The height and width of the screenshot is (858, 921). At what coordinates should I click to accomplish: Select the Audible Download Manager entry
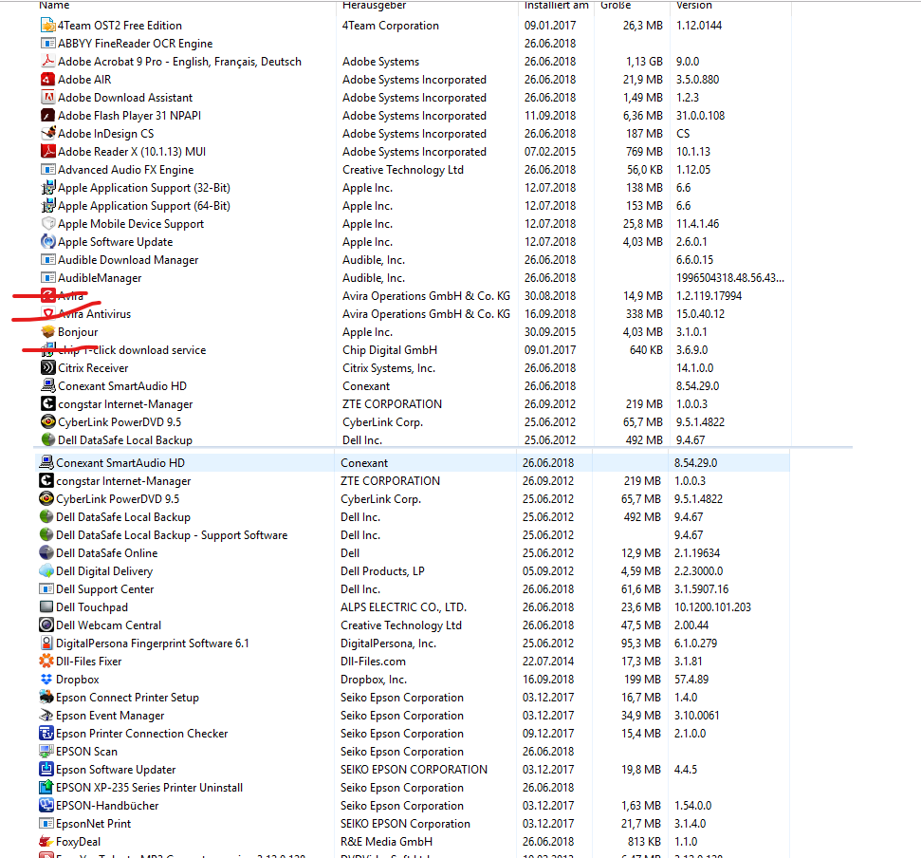pos(128,260)
